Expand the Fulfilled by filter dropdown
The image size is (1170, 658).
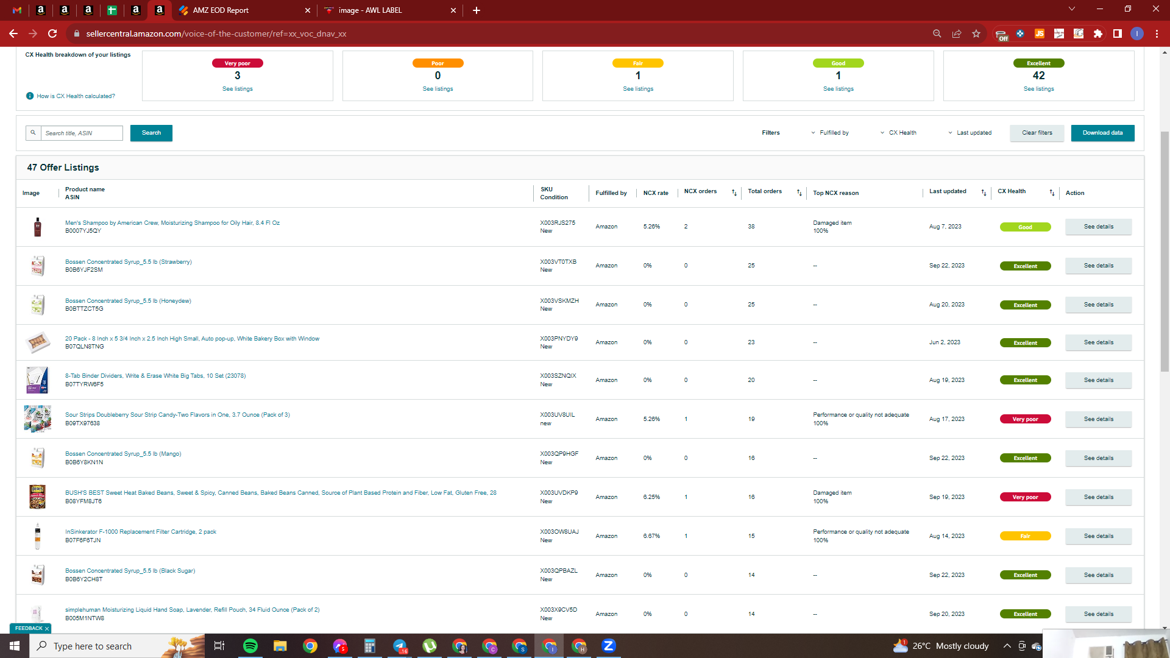pyautogui.click(x=829, y=133)
